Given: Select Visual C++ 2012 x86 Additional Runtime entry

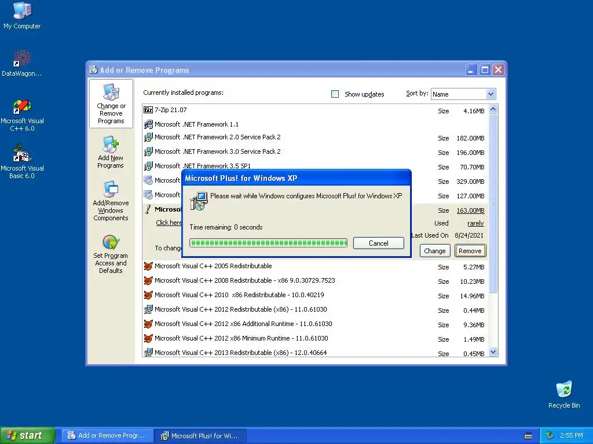Looking at the screenshot, I should (x=316, y=324).
